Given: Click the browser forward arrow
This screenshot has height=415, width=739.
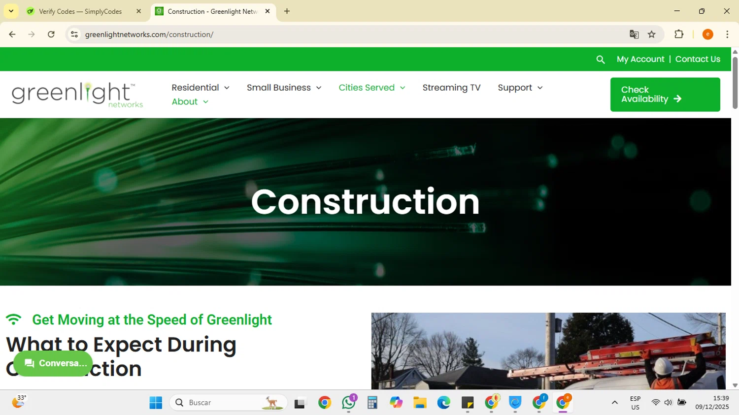Looking at the screenshot, I should [x=32, y=34].
